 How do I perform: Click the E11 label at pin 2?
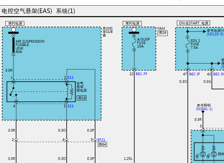[70, 77]
